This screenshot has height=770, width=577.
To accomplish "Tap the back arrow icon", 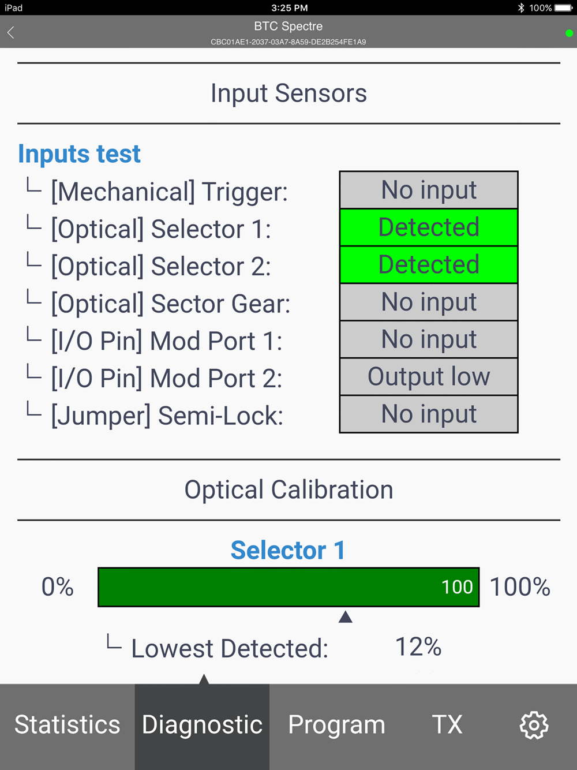I will (x=10, y=32).
